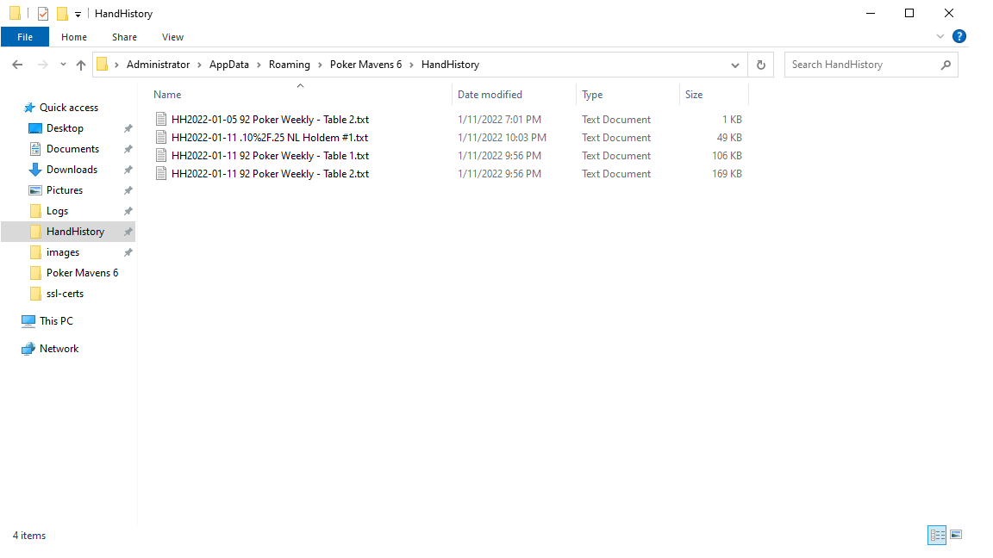
Task: Click the New folder quick access icon
Action: (62, 14)
